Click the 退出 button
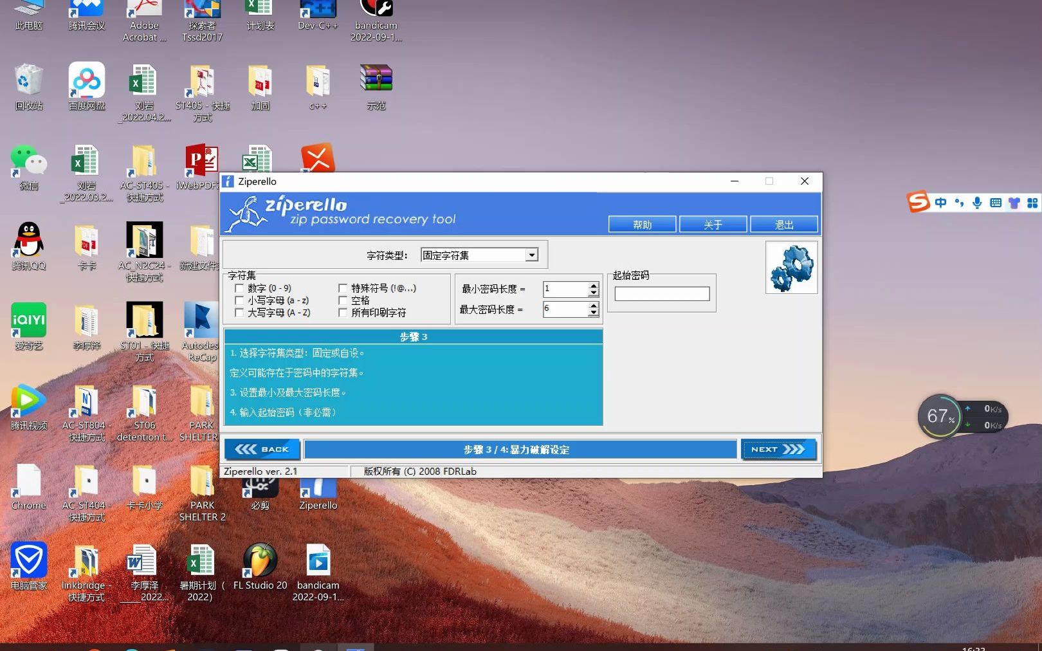This screenshot has height=651, width=1042. click(784, 225)
